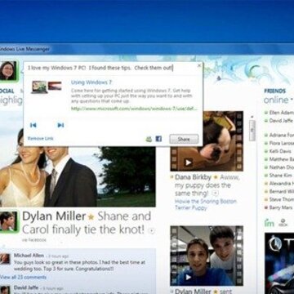The image size is (294, 294).
Task: Click Dylan Miller's avatar beside wedding post
Action: (8, 221)
